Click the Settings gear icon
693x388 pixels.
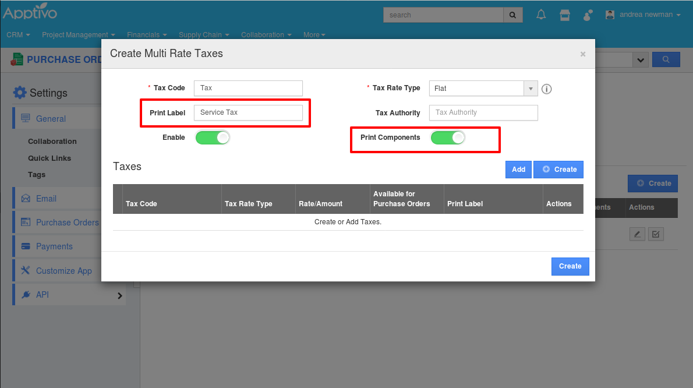pyautogui.click(x=20, y=93)
